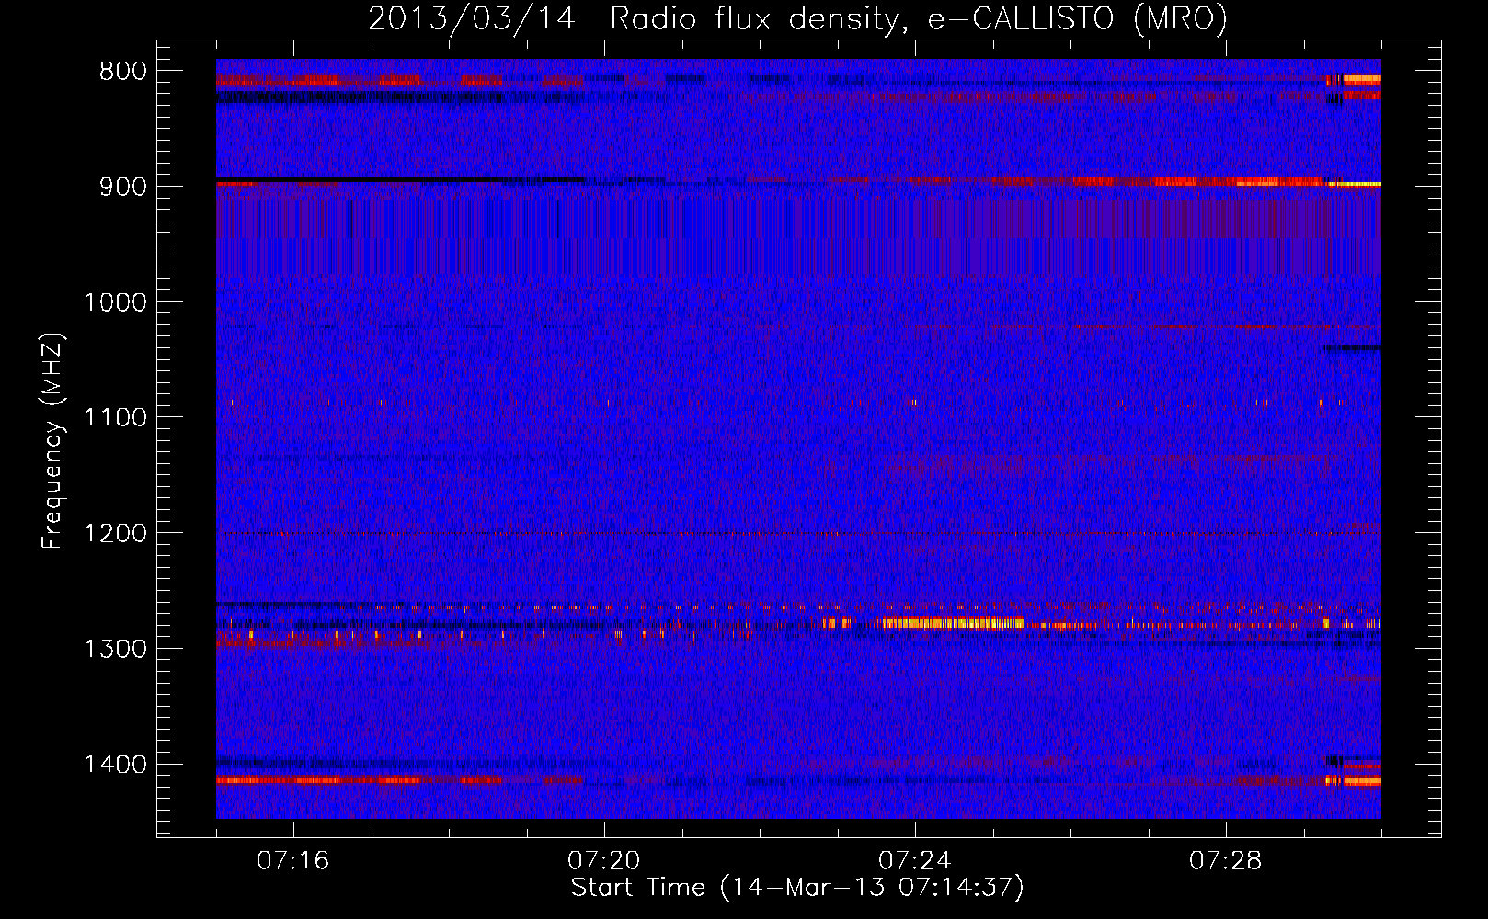Screen dimensions: 1488x919
Task: Click the 07:16 time tick label
Action: click(x=292, y=861)
